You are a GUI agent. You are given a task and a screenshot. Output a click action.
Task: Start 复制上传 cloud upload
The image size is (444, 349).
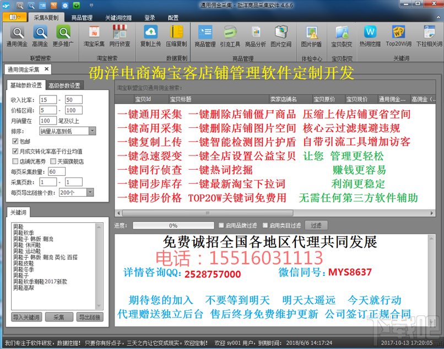[x=150, y=36]
